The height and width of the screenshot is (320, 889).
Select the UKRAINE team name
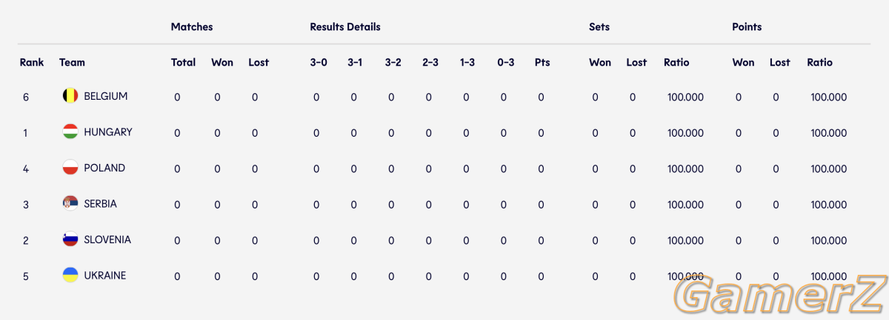105,276
